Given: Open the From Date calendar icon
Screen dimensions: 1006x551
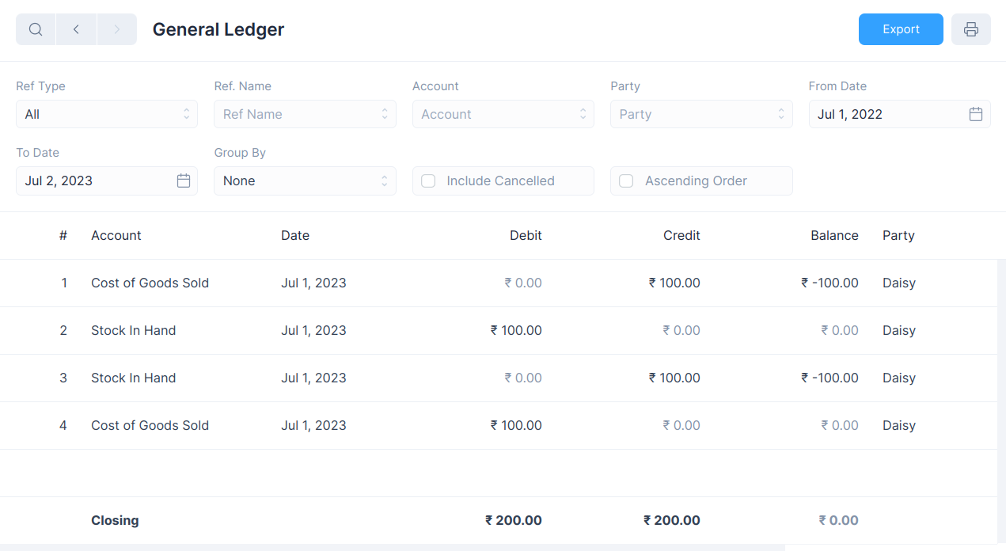Looking at the screenshot, I should [975, 114].
